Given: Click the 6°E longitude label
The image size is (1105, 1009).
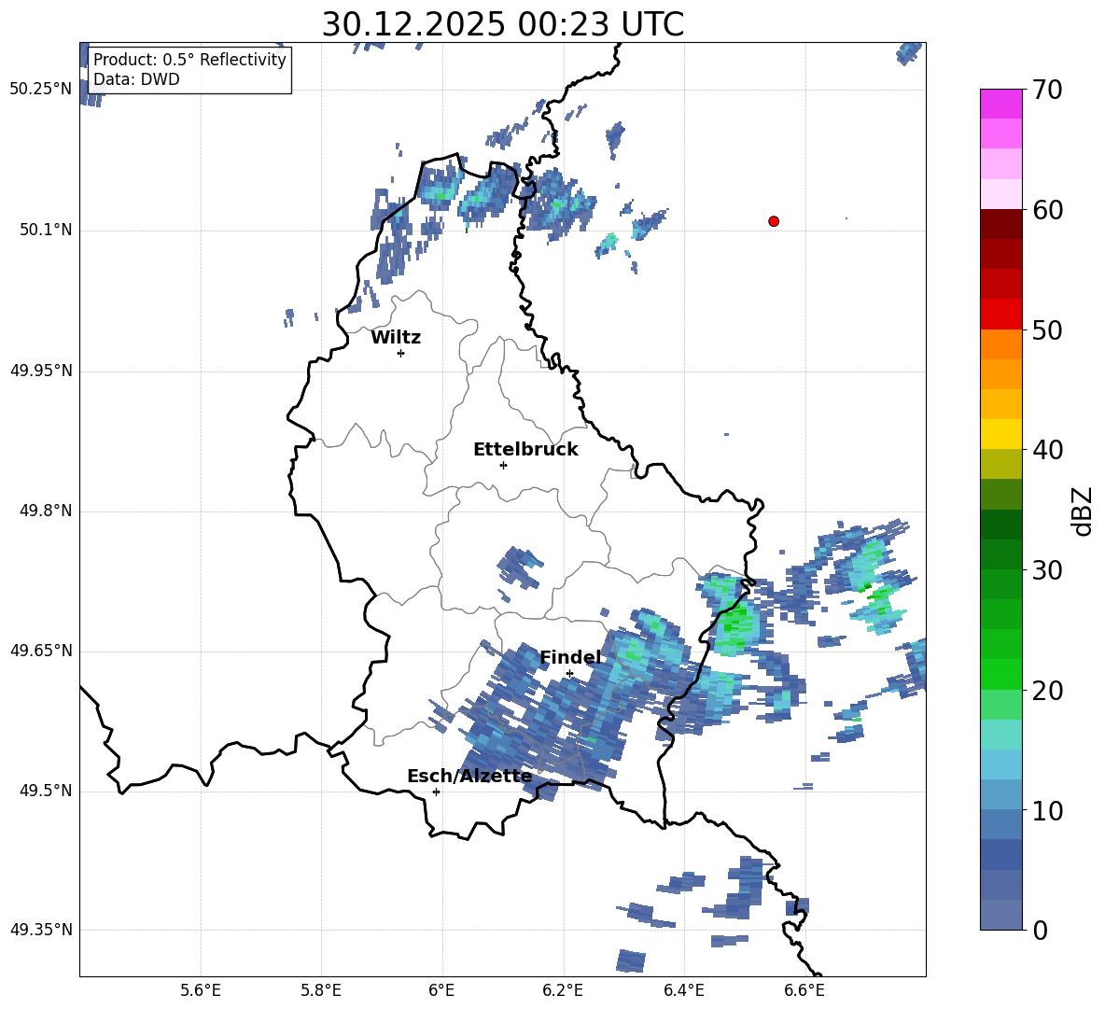Looking at the screenshot, I should click(x=441, y=990).
